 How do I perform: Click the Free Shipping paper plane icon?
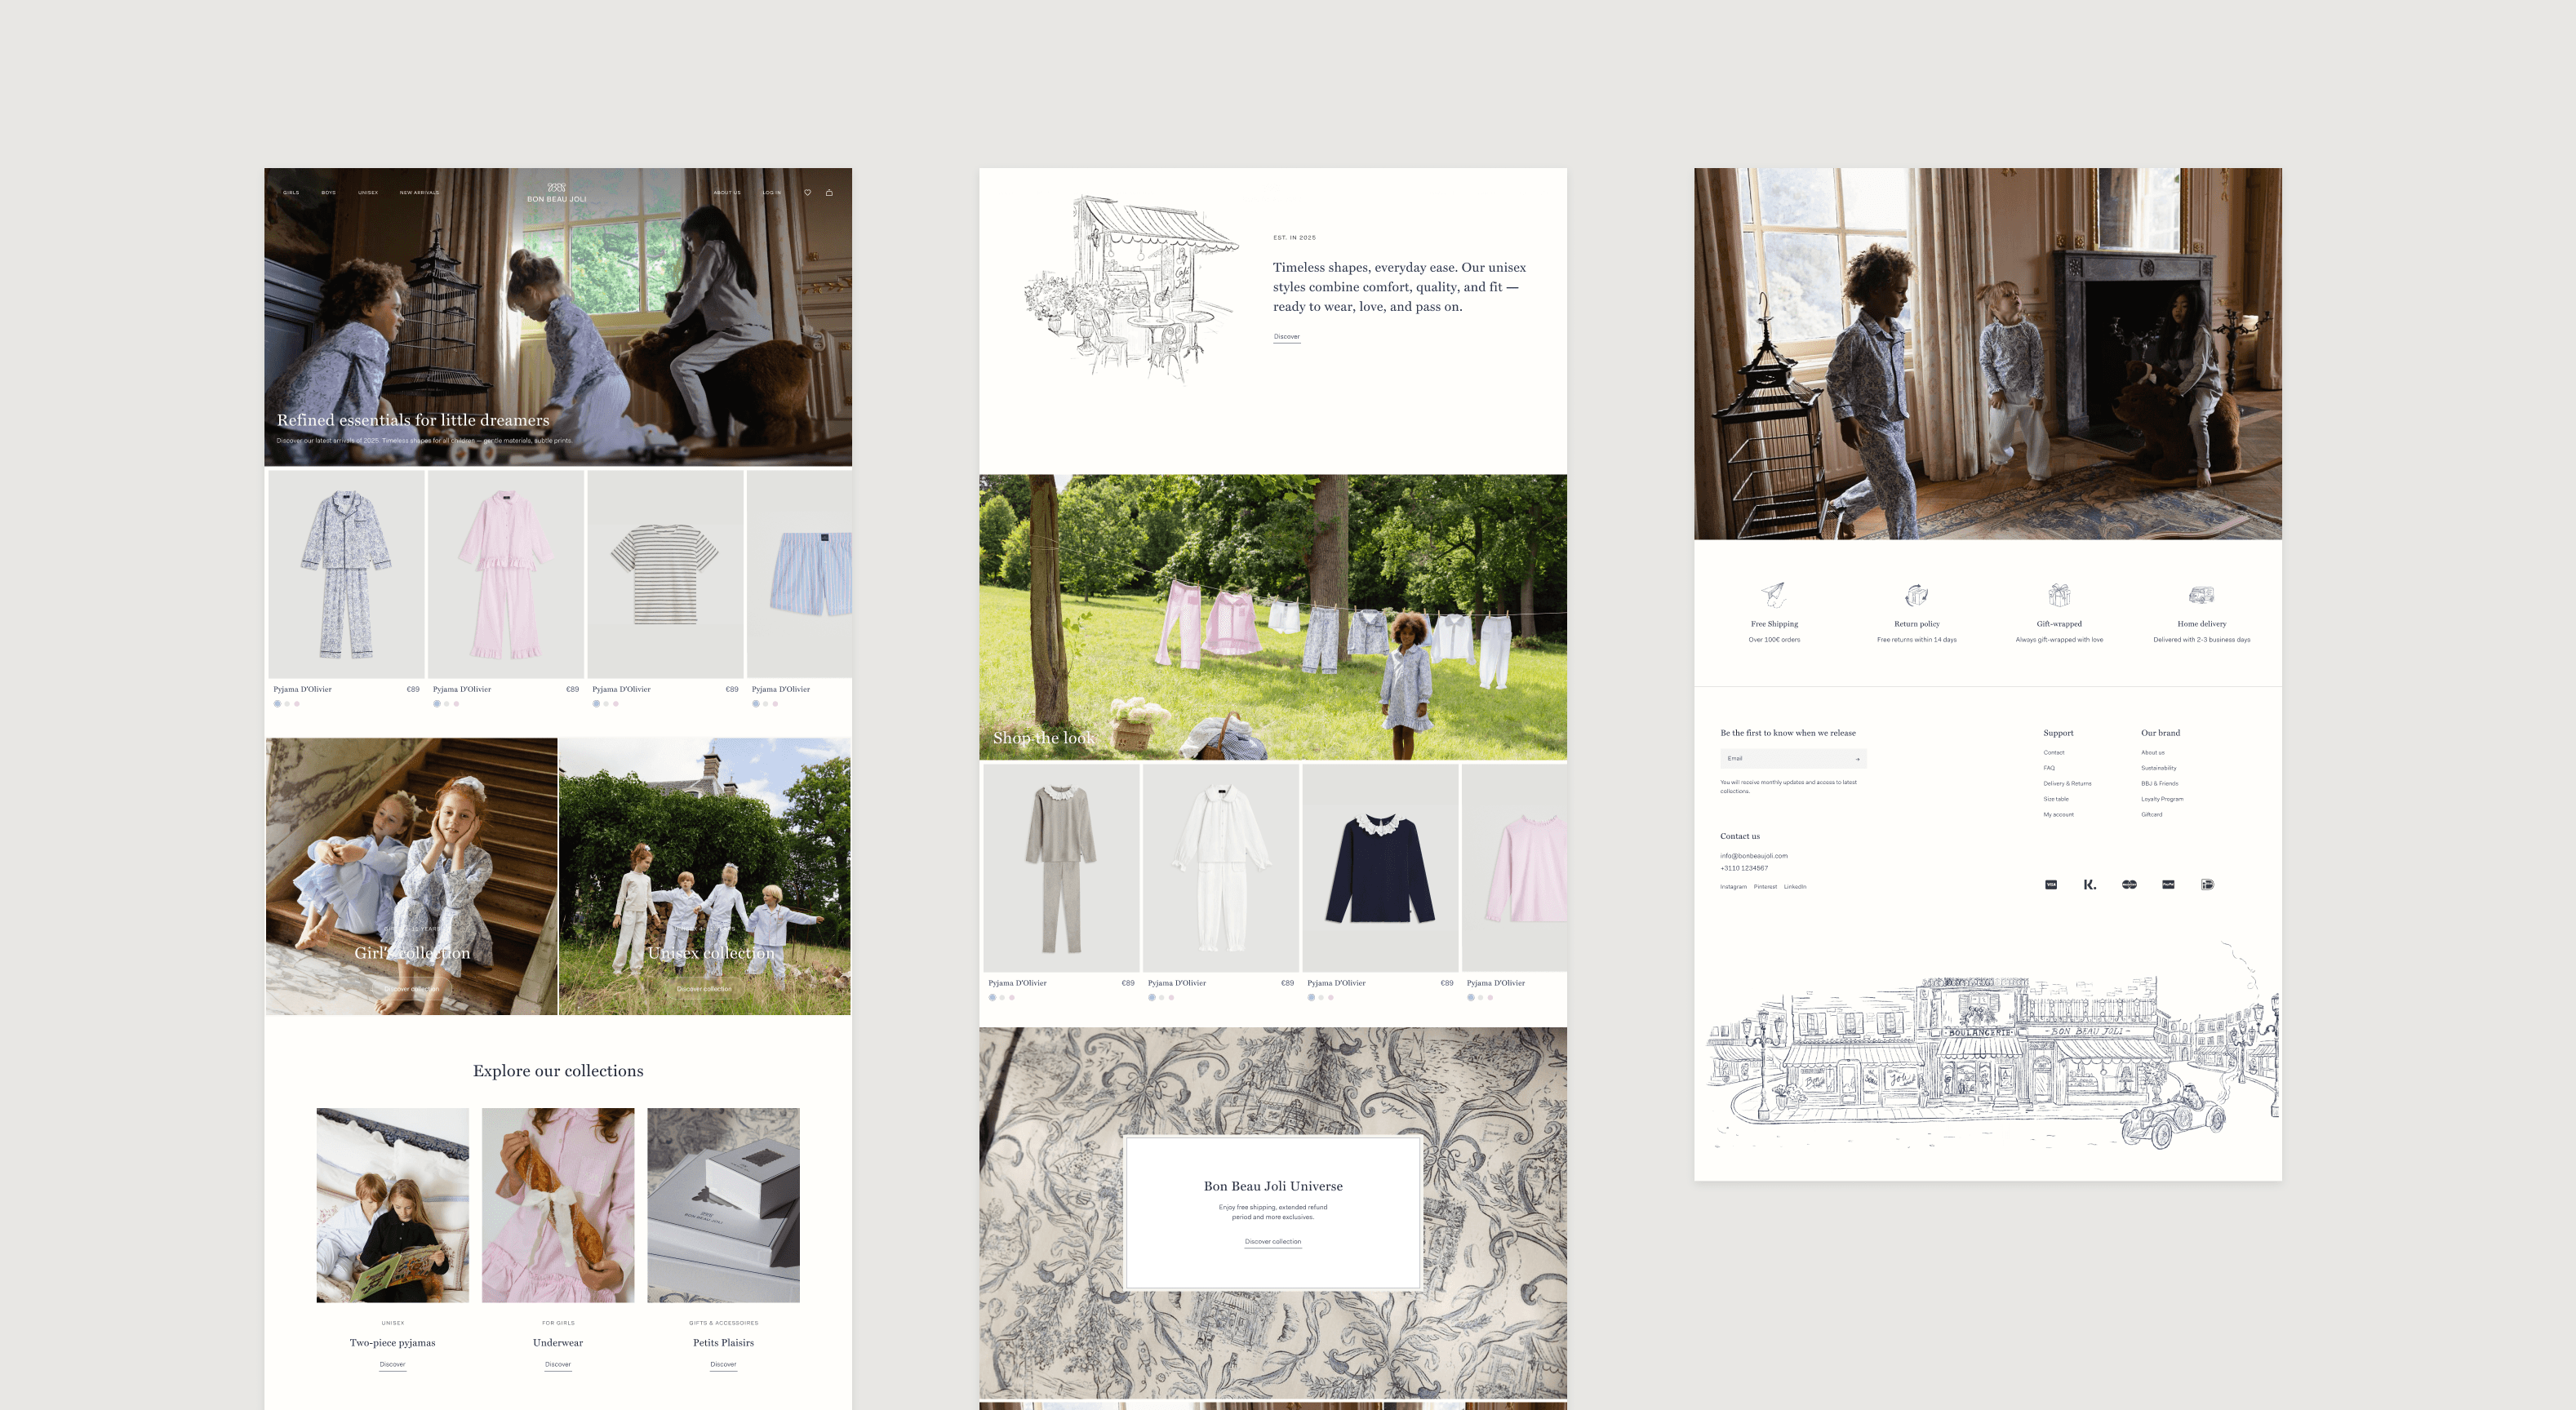coord(1774,595)
